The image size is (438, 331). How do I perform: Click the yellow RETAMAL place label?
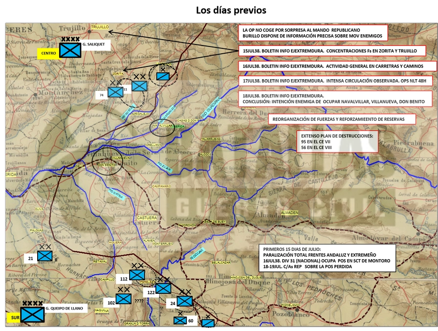pyautogui.click(x=100, y=262)
